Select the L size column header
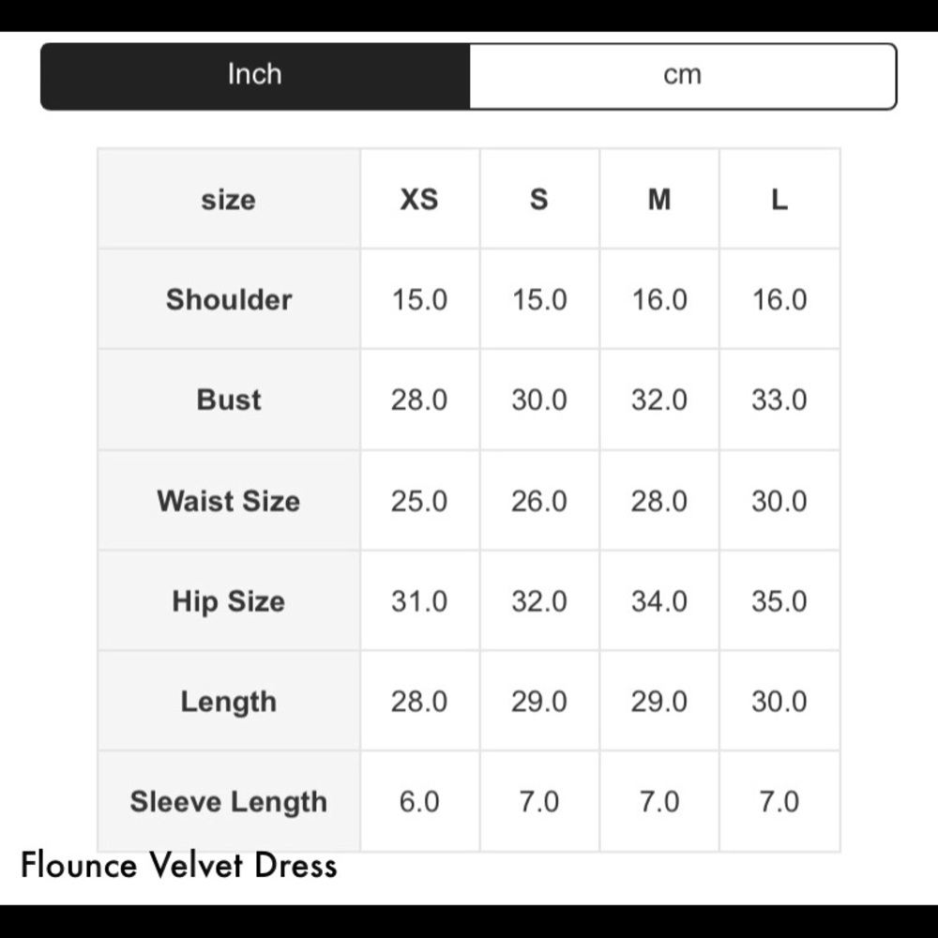This screenshot has width=938, height=938. 779,199
